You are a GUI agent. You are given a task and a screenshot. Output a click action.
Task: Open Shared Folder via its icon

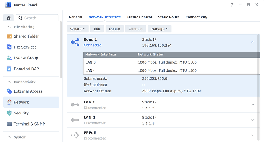9,36
